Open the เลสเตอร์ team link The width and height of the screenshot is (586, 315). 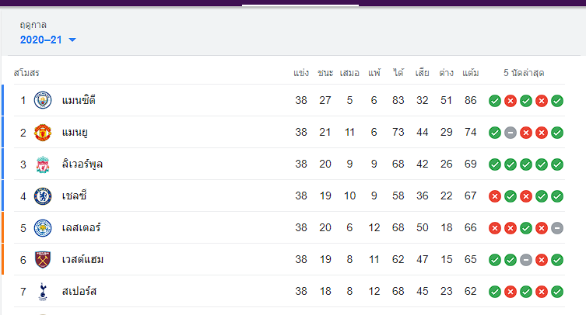point(81,228)
